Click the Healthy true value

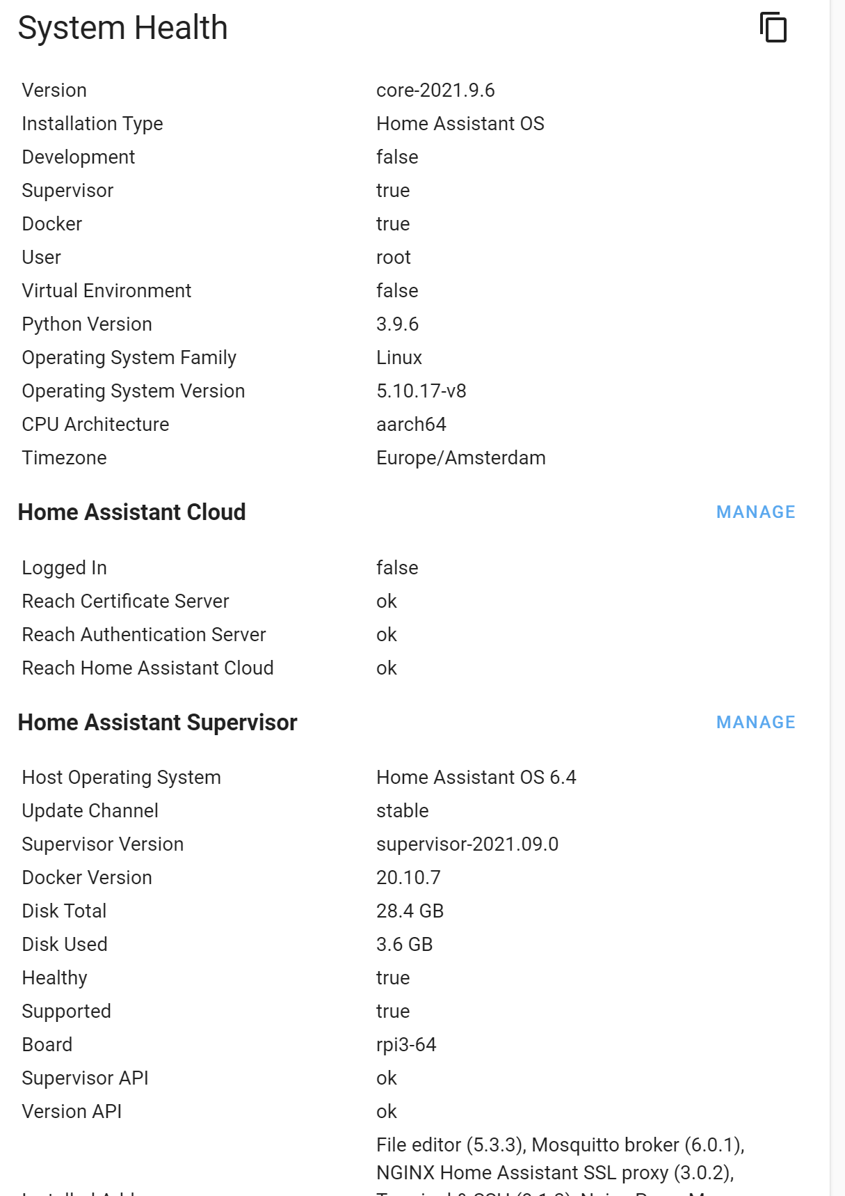393,977
